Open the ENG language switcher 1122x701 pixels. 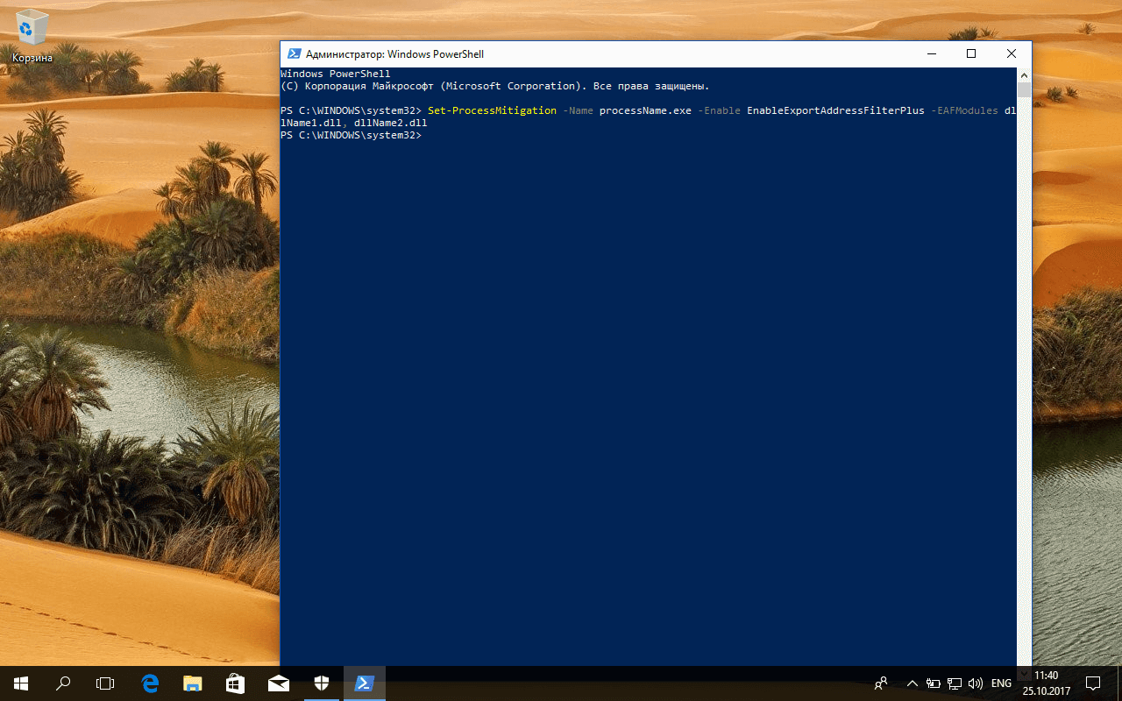pyautogui.click(x=1001, y=683)
